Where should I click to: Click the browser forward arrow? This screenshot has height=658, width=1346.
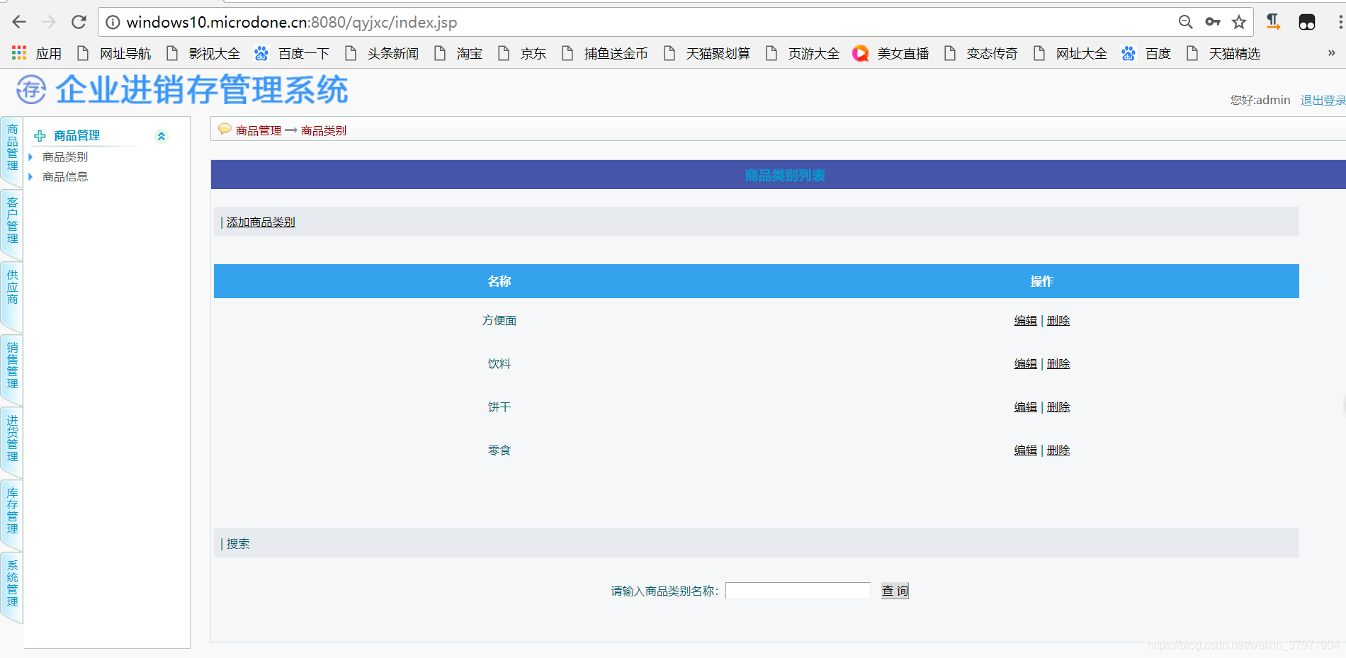[x=49, y=22]
